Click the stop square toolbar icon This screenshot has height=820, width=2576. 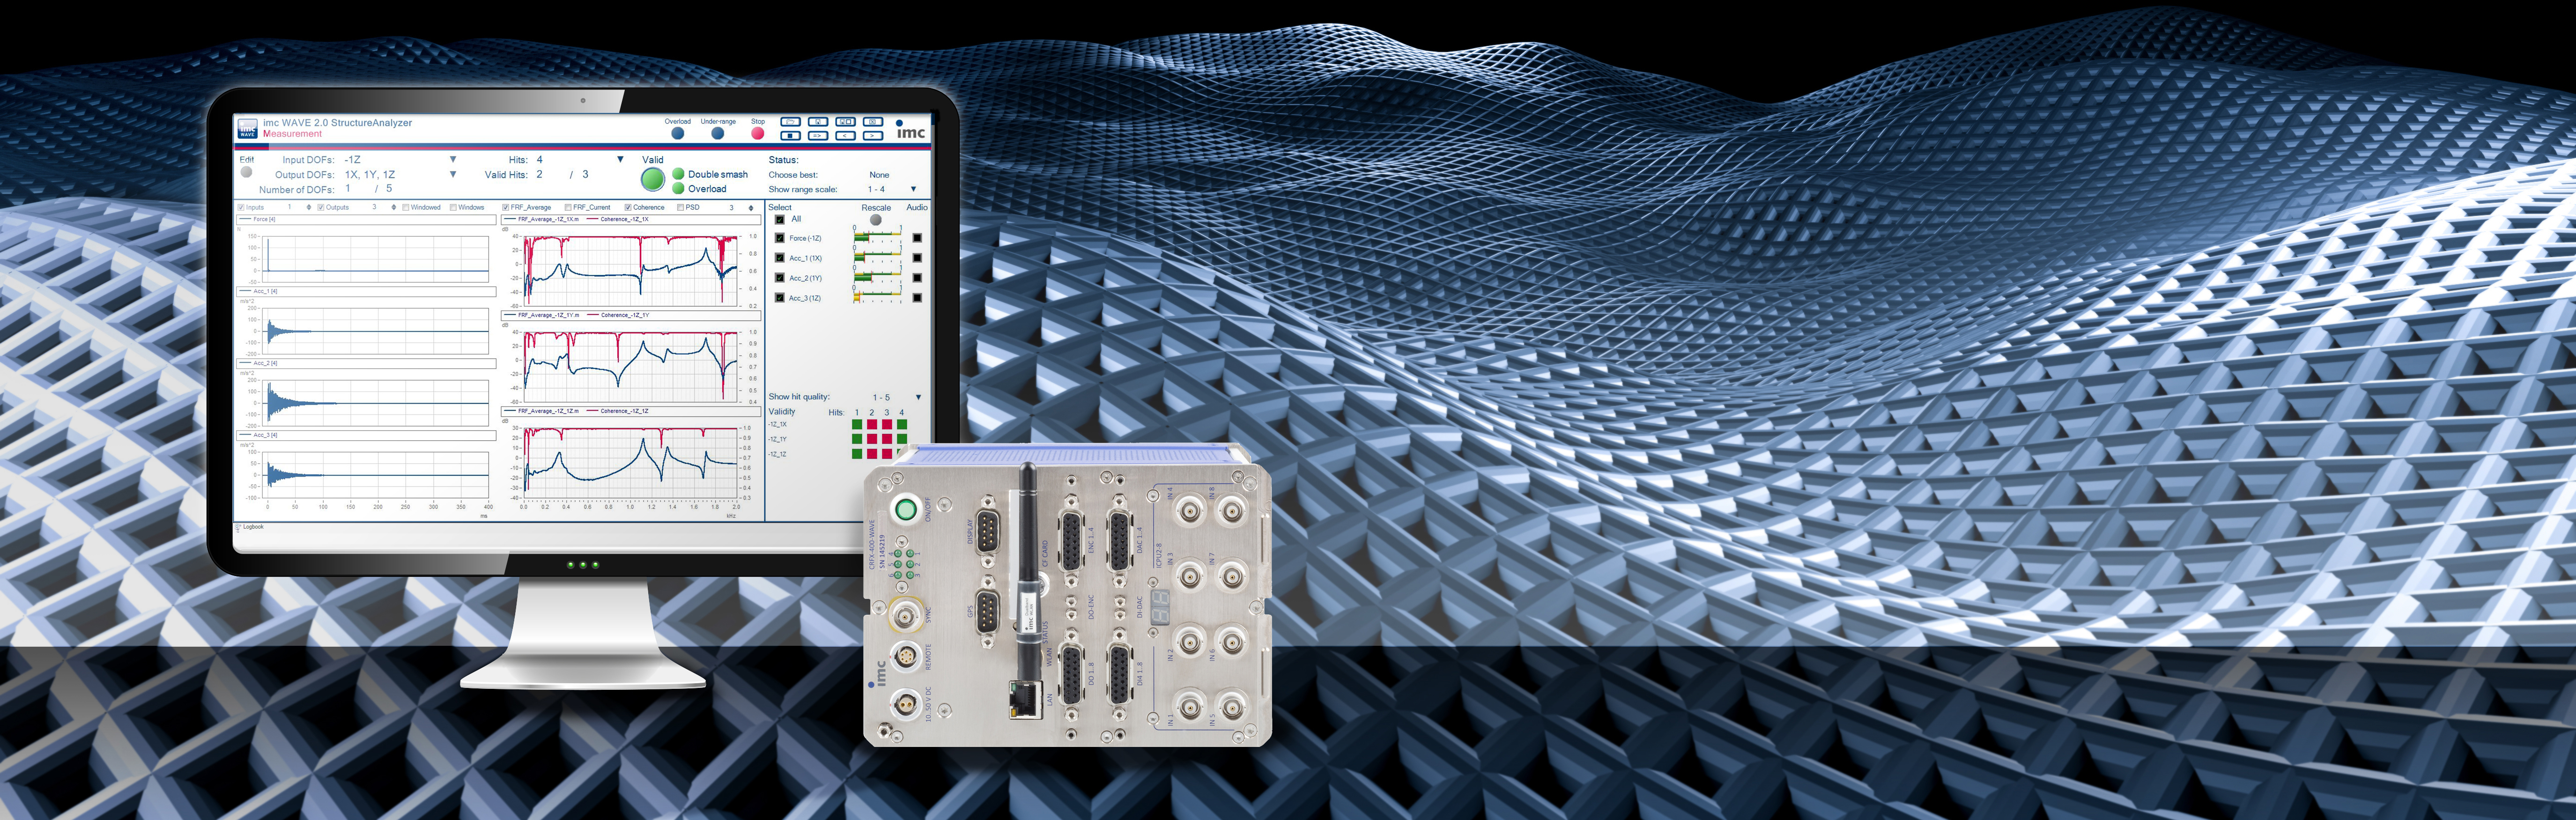[x=791, y=136]
